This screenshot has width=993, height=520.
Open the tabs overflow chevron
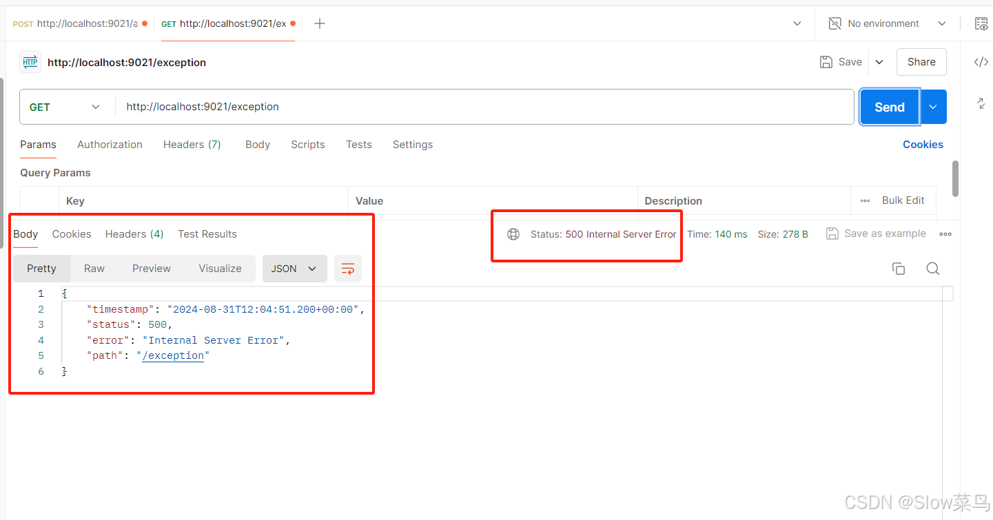(x=797, y=23)
